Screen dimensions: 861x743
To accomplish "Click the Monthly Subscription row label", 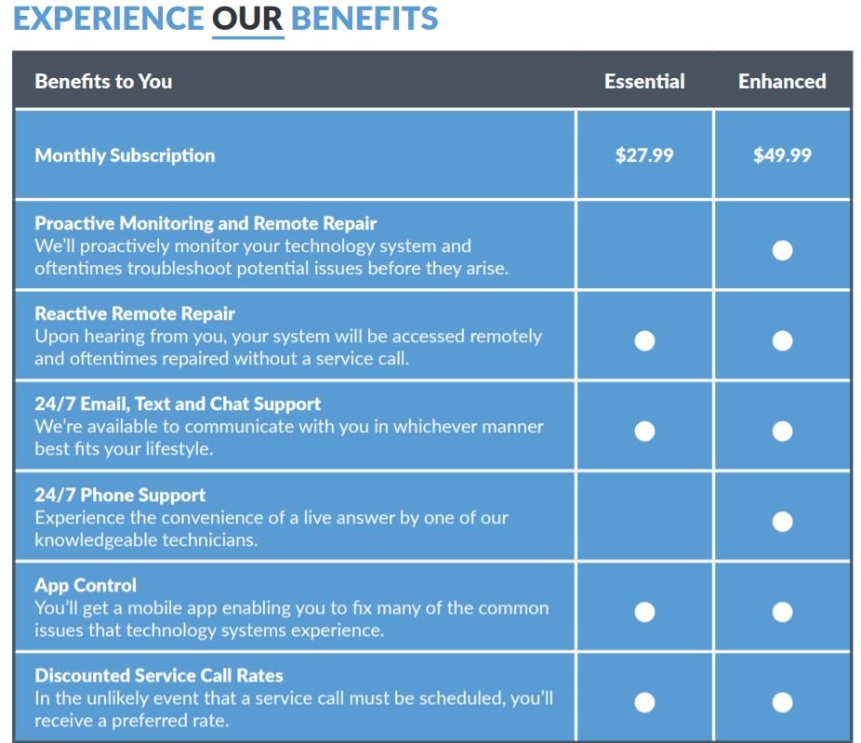I will coord(125,155).
